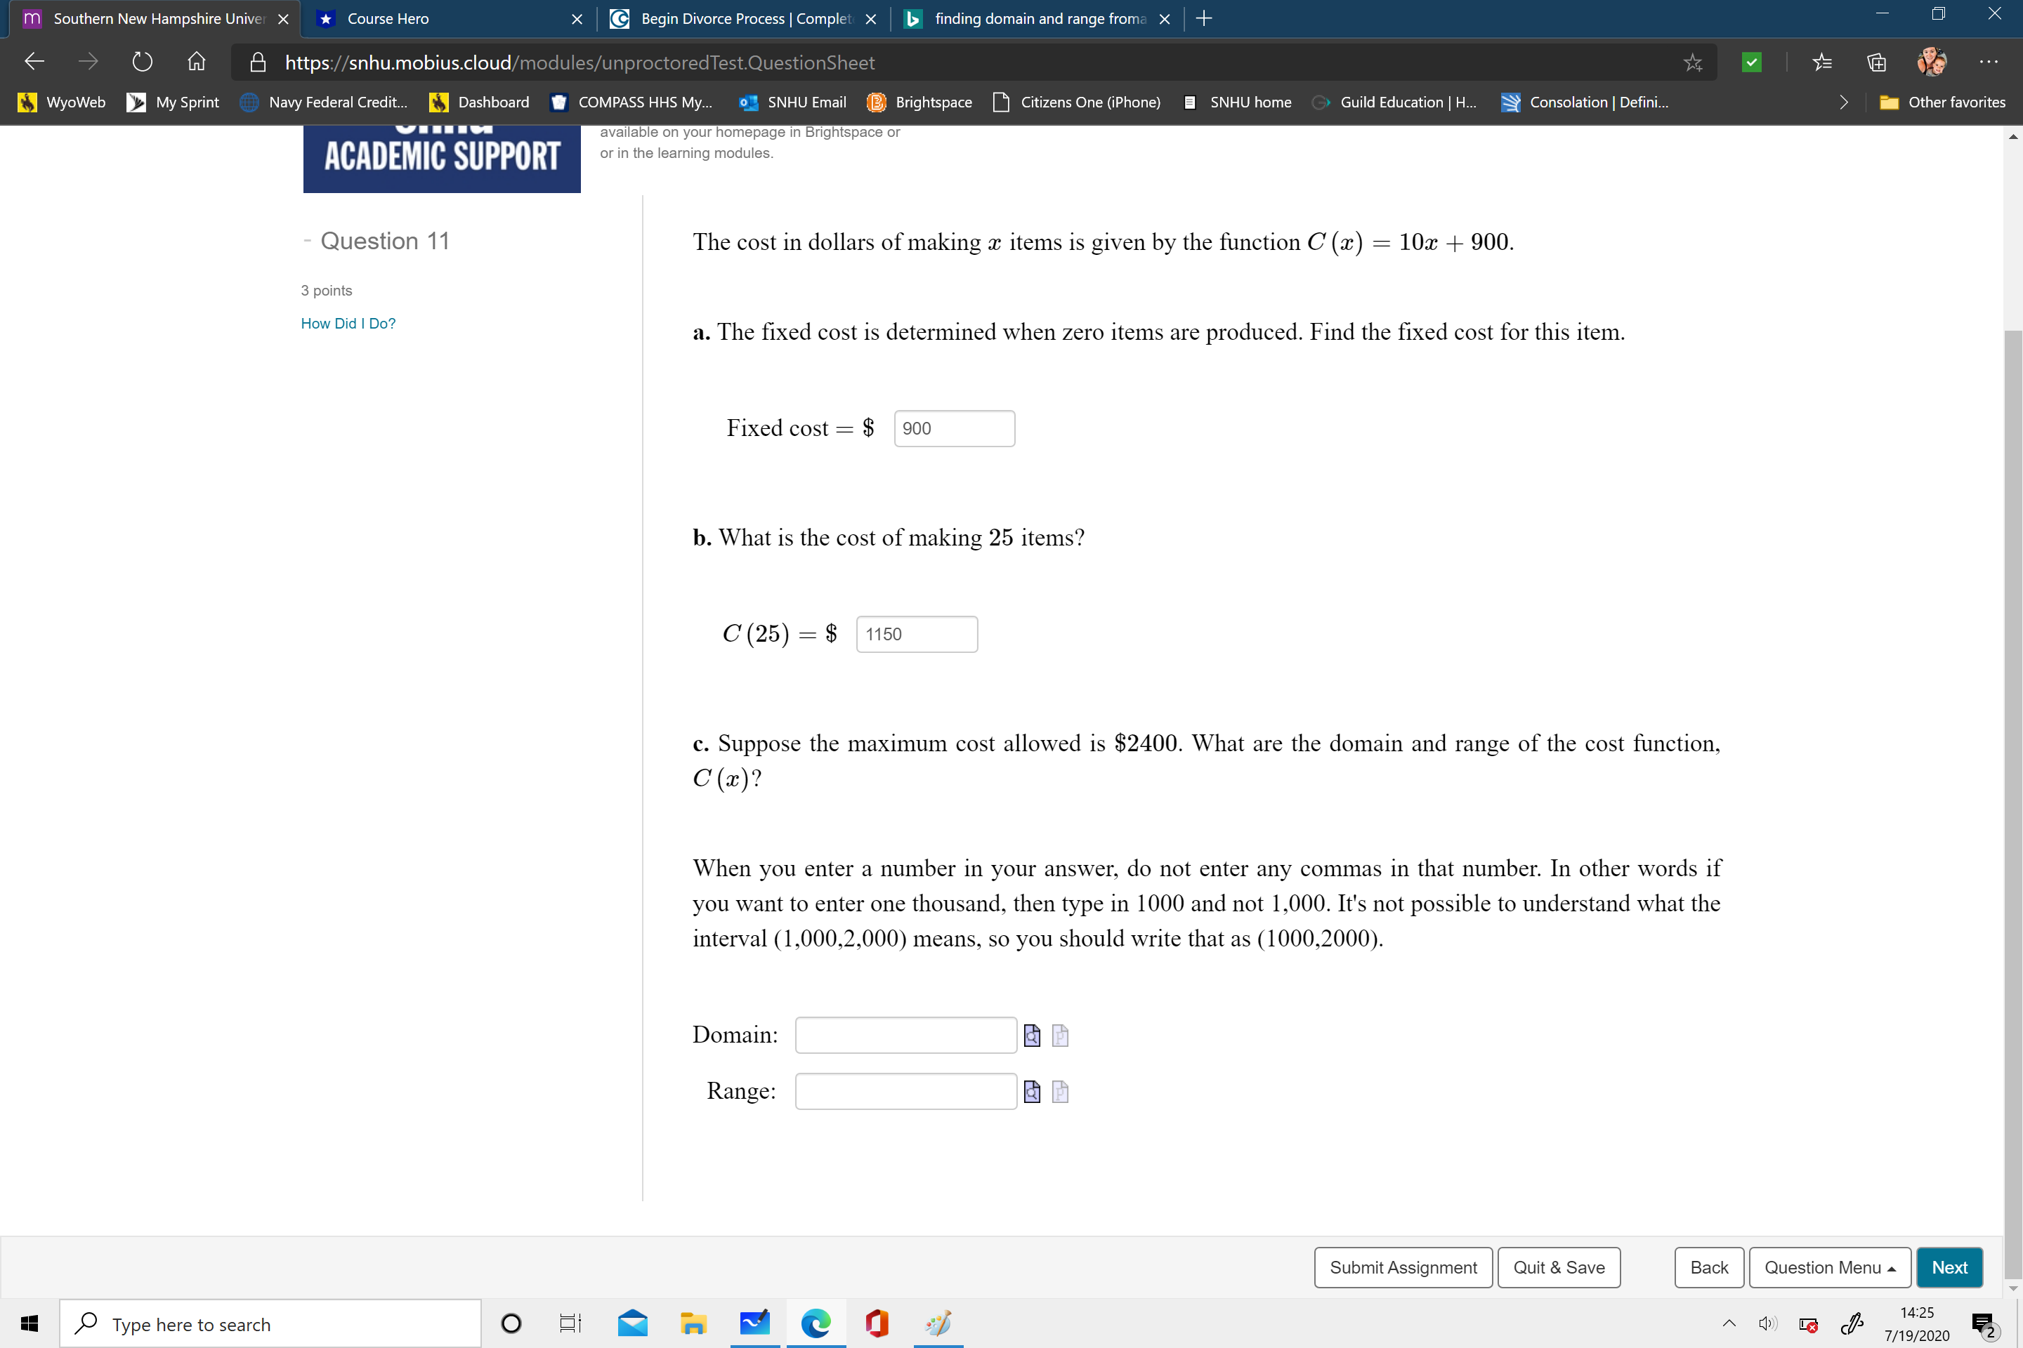
Task: Click the Quit & Save button
Action: 1558,1265
